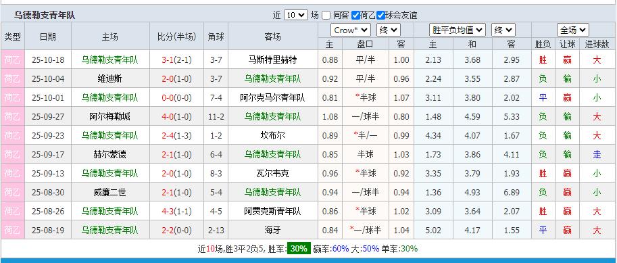
Task: Click away handicap odds 1.07
Action: 401,97
